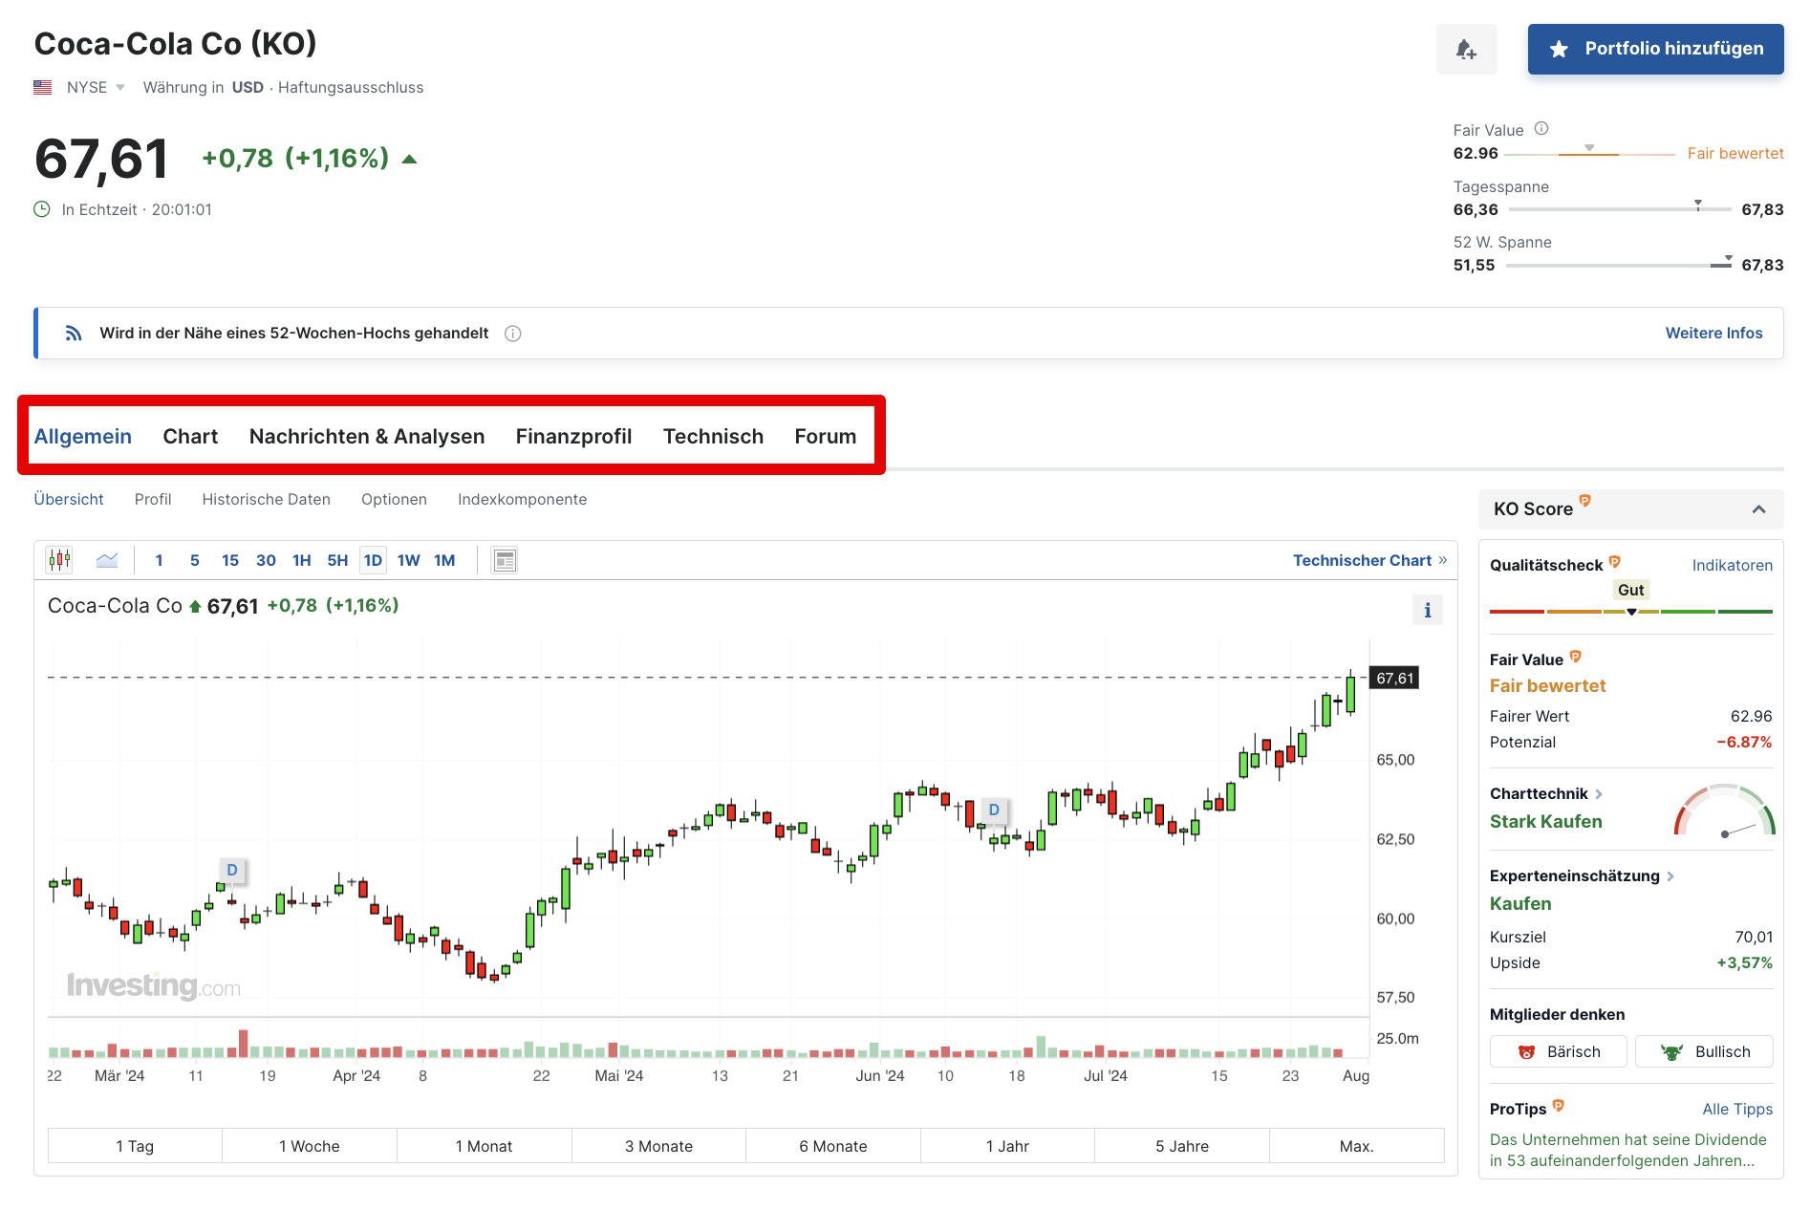Vote Bullisch sentiment
The width and height of the screenshot is (1810, 1210).
pos(1704,1051)
